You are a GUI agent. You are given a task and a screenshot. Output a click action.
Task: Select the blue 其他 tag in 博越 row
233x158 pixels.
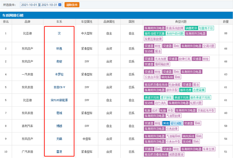[166, 123]
